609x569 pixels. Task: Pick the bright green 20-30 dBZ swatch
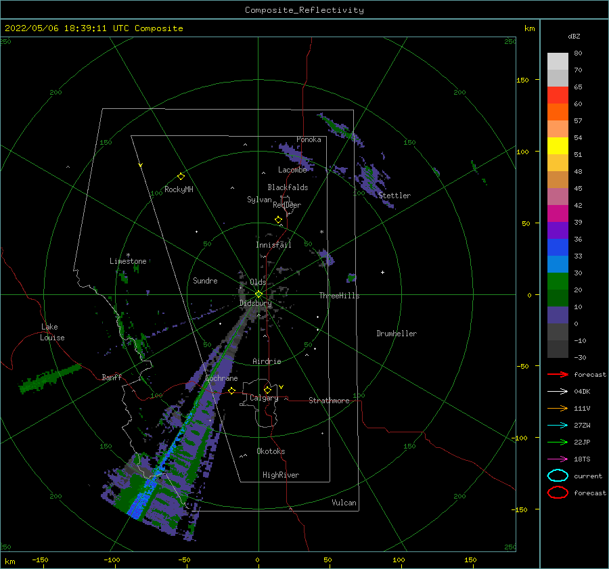[x=558, y=281]
